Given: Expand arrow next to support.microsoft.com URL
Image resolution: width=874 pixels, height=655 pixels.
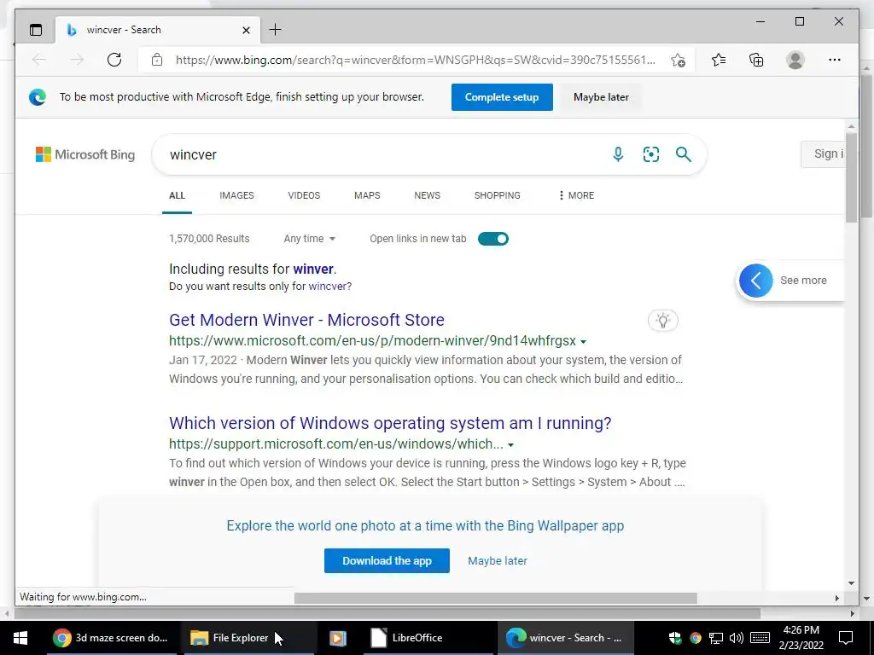Looking at the screenshot, I should click(x=510, y=445).
